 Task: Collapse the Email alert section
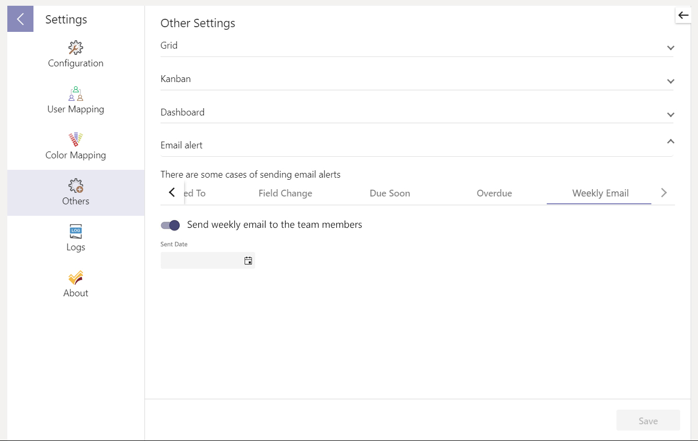point(671,142)
